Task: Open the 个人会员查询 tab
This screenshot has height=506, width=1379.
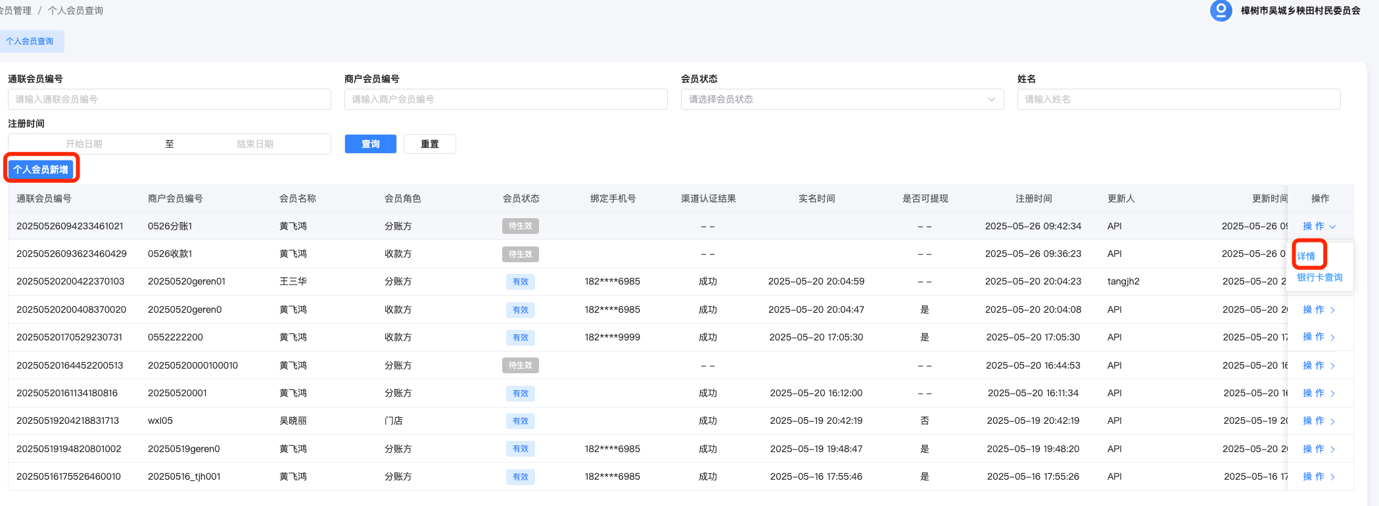Action: point(30,41)
